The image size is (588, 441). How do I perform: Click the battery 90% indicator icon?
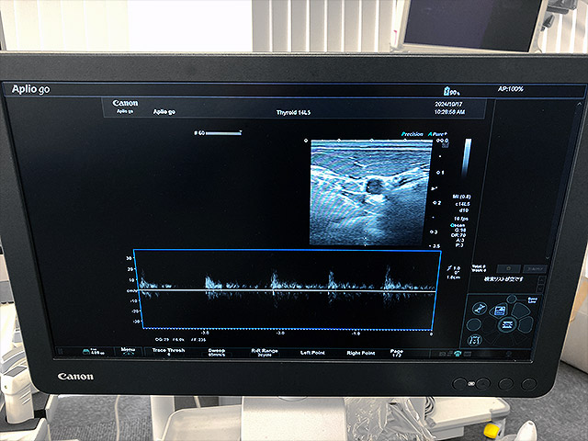point(451,91)
